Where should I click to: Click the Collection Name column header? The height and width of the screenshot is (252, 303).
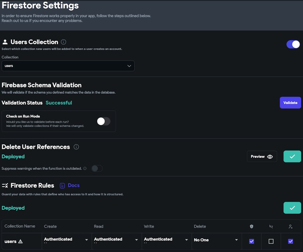pos(20,226)
